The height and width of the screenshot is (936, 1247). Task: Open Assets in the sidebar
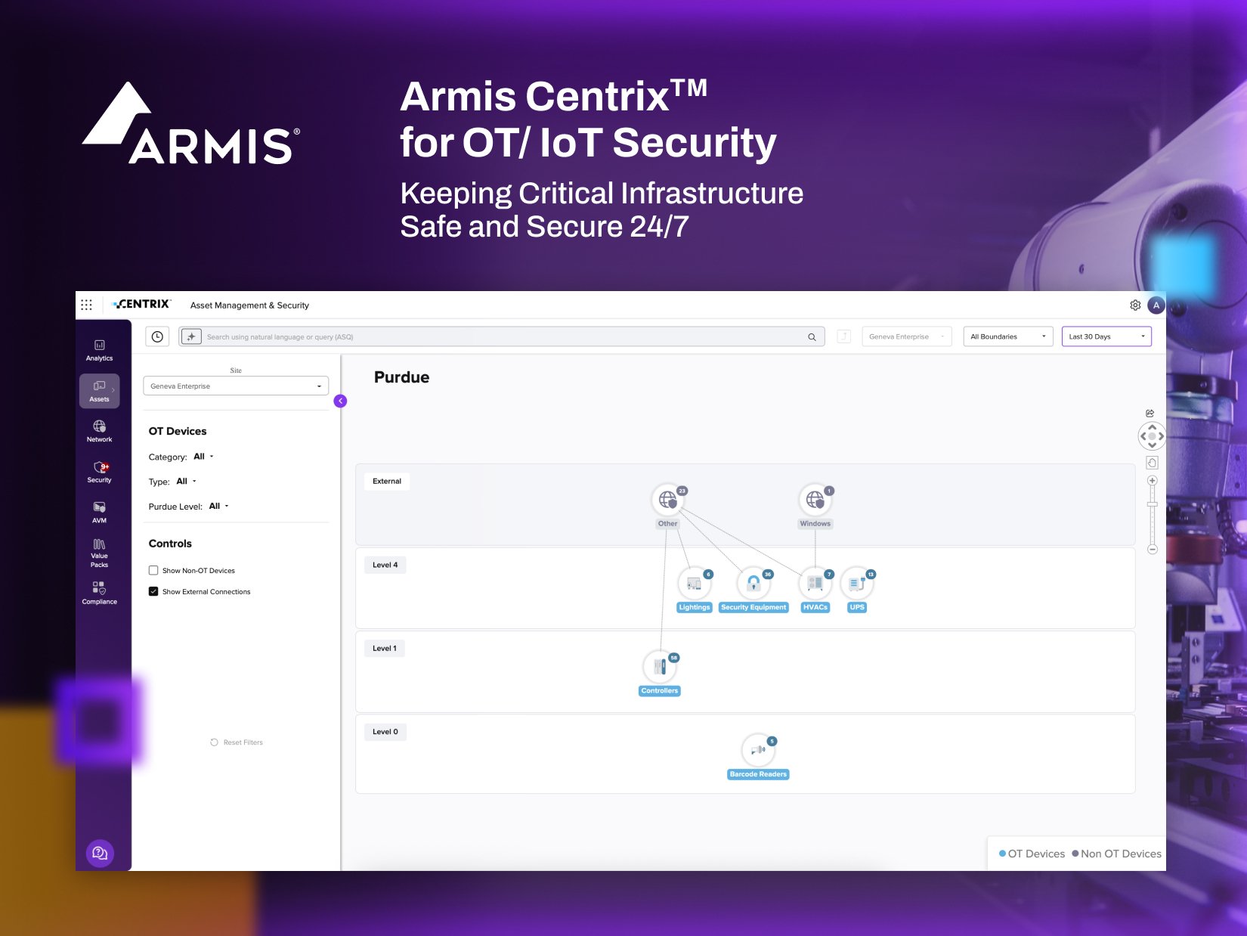pos(99,391)
